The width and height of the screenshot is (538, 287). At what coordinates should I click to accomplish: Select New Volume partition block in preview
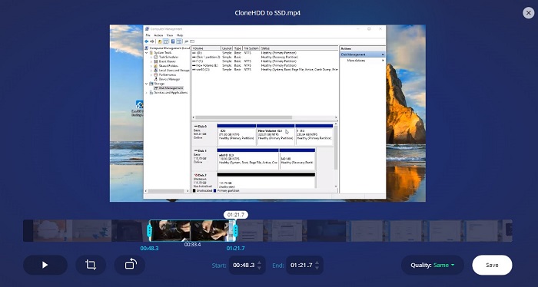pos(275,134)
